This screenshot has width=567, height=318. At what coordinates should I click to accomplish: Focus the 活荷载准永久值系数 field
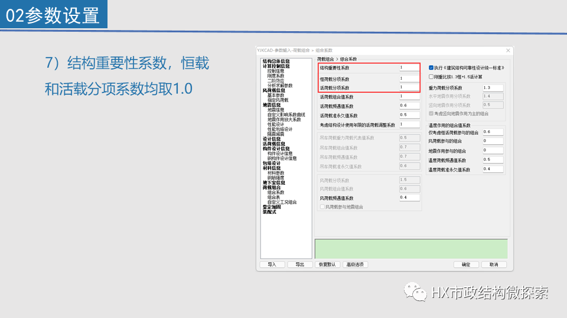point(409,115)
